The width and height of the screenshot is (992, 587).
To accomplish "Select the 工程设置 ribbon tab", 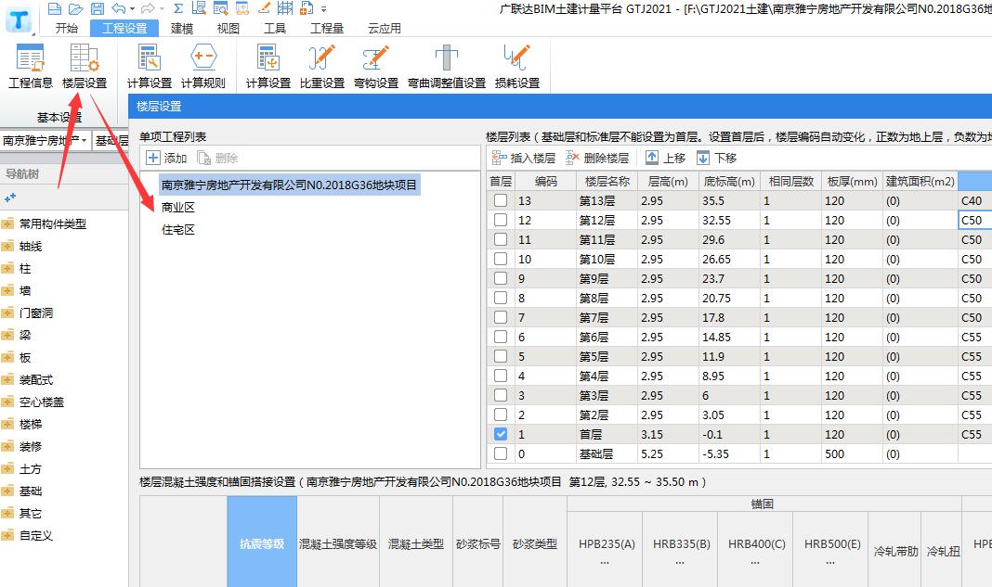I will point(124,28).
